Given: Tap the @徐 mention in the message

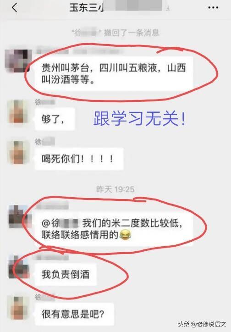Looking at the screenshot, I should tap(60, 223).
